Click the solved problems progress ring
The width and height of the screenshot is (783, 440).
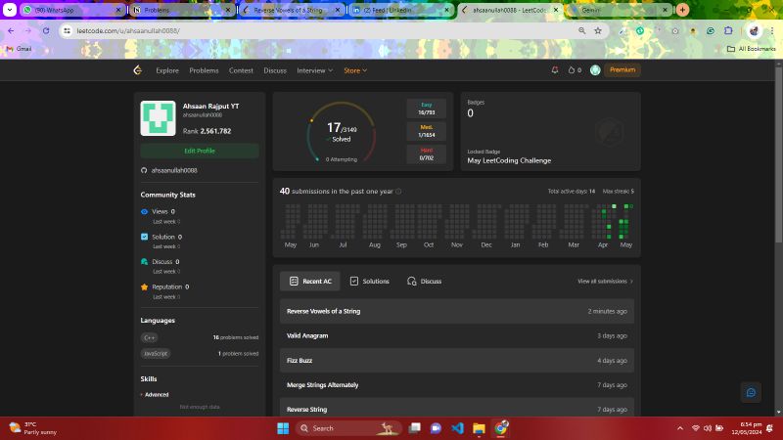(342, 132)
